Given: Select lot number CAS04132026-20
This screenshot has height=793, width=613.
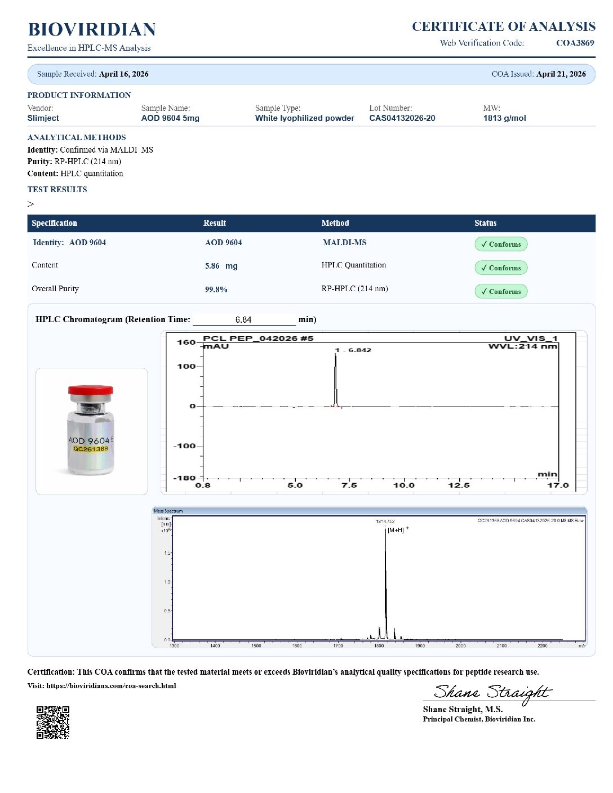Looking at the screenshot, I should (402, 118).
